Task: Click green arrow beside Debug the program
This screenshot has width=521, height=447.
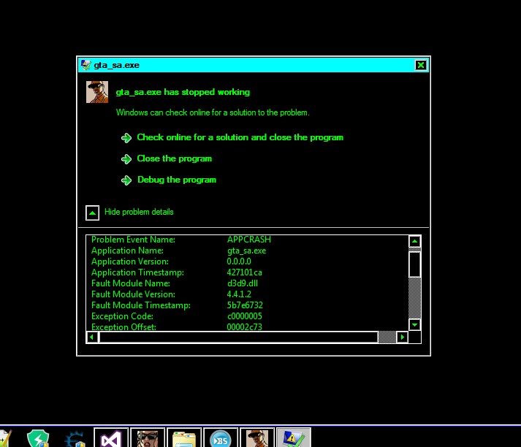Action: pyautogui.click(x=126, y=180)
